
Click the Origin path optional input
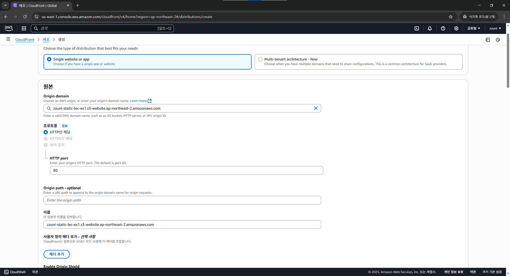[x=182, y=200]
